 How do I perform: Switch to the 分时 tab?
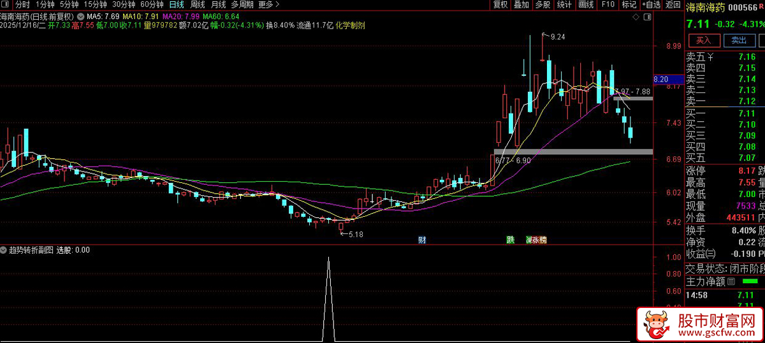(22, 4)
